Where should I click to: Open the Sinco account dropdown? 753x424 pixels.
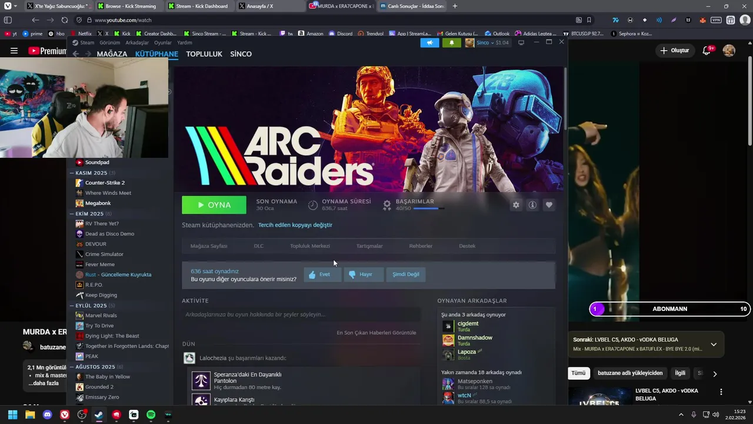pos(487,42)
